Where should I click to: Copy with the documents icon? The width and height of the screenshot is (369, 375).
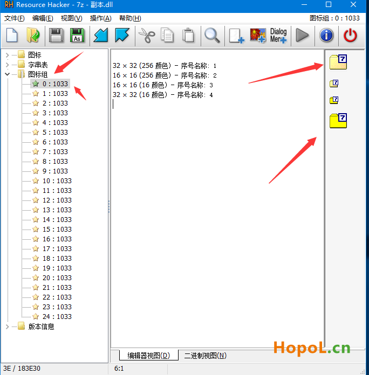pyautogui.click(x=167, y=36)
